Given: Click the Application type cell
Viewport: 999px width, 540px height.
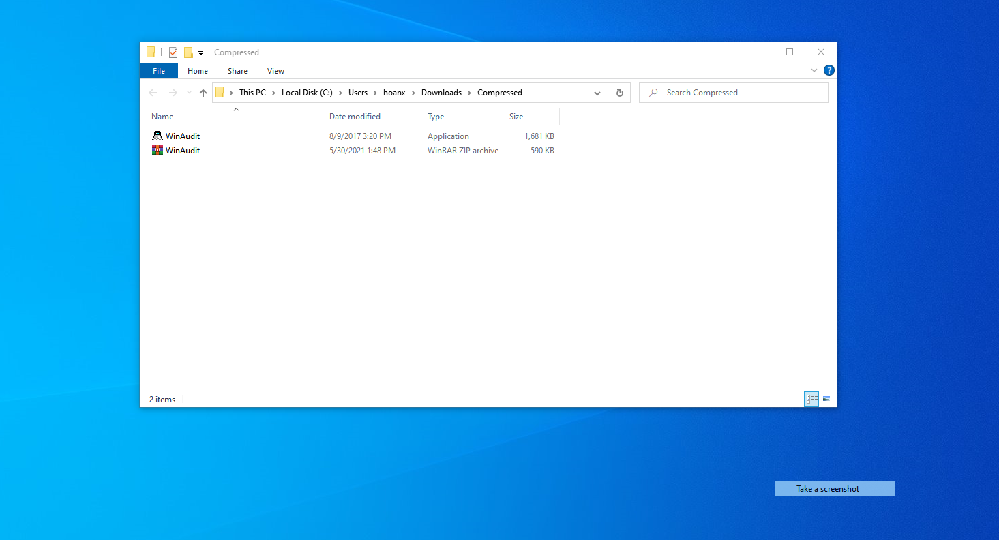Looking at the screenshot, I should pyautogui.click(x=448, y=136).
